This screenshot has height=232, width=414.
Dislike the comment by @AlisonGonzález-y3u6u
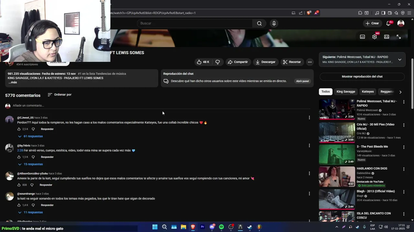point(32,185)
